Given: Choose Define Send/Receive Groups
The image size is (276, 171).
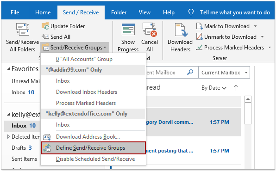Looking at the screenshot, I should click(x=93, y=148).
